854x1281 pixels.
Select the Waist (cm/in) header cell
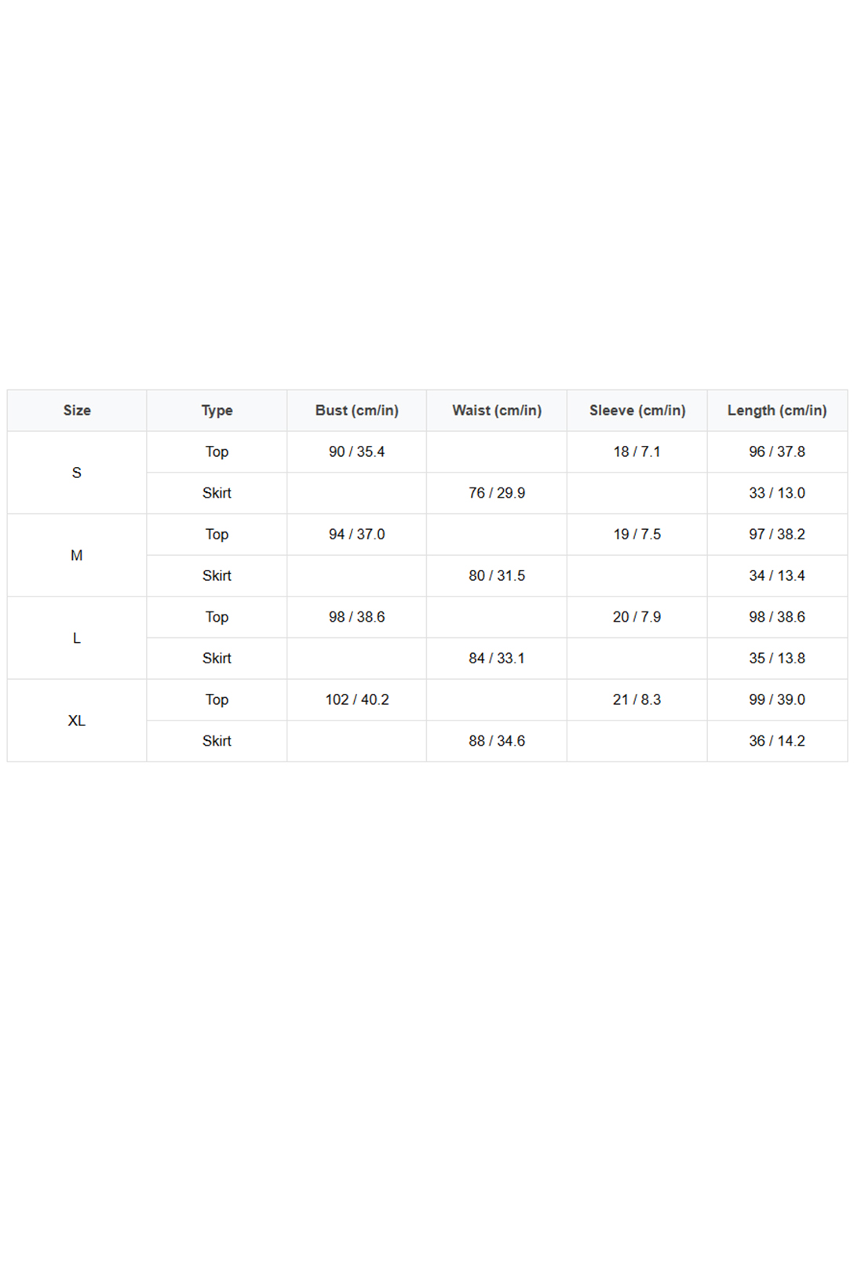[497, 411]
